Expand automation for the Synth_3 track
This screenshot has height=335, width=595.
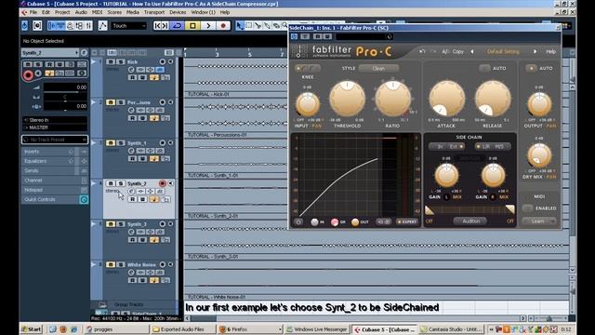94,224
